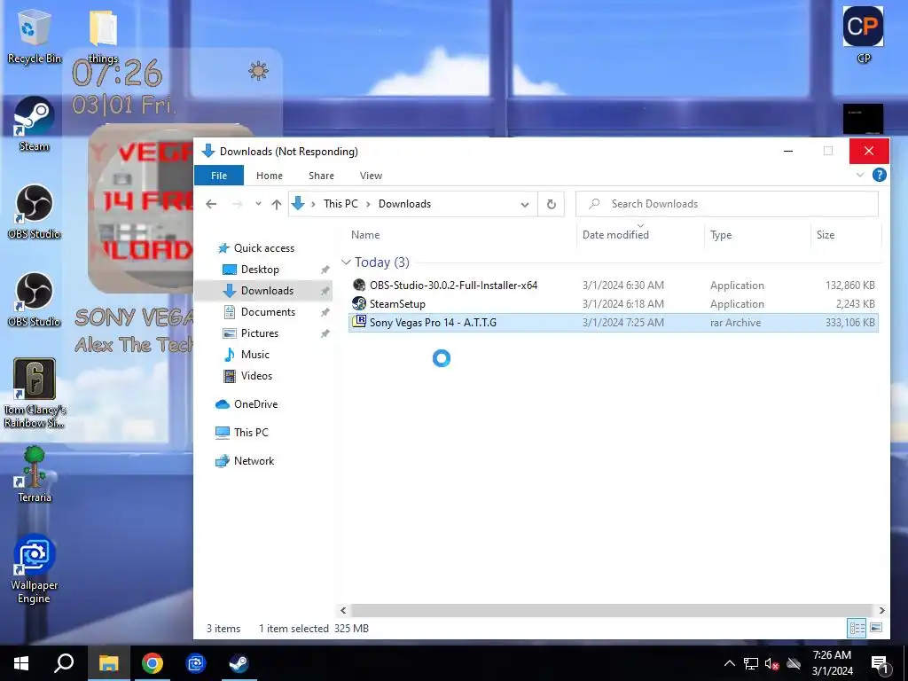Click File Explorer taskbar icon
The width and height of the screenshot is (908, 681).
click(108, 663)
